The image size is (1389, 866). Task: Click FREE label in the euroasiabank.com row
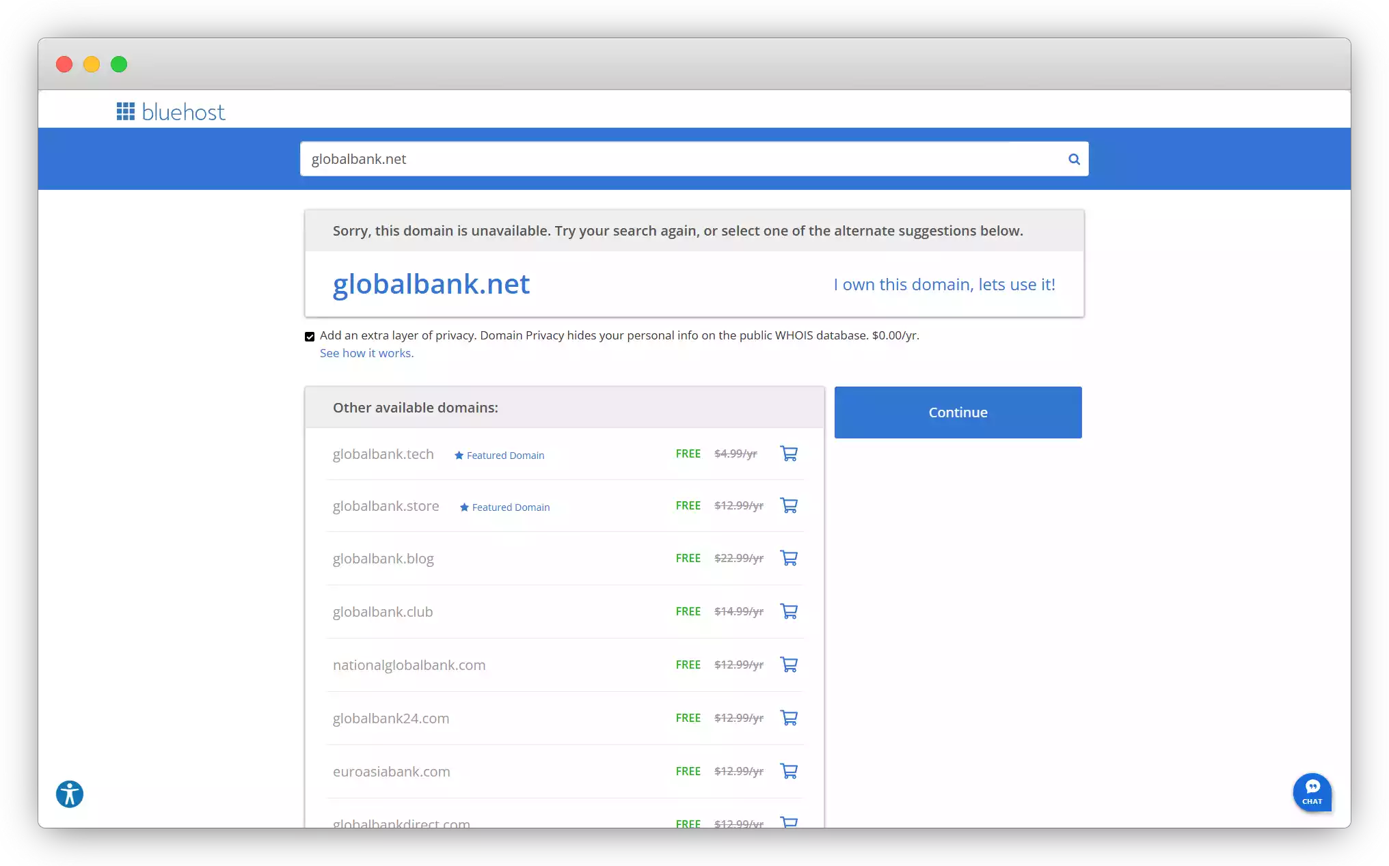pos(688,771)
